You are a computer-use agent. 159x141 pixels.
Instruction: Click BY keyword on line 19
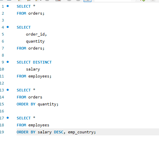[x=33, y=132]
